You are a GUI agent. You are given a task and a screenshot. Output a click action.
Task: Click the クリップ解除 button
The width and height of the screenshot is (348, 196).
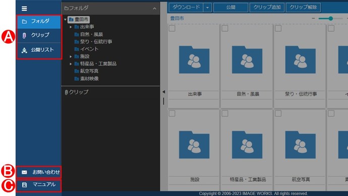303,8
